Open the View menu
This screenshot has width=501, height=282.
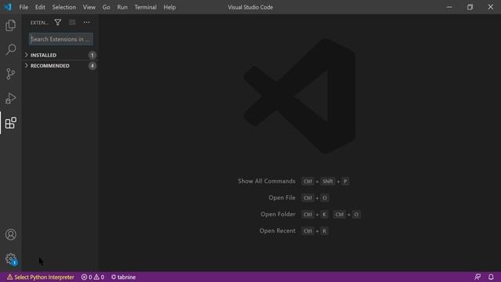click(89, 7)
